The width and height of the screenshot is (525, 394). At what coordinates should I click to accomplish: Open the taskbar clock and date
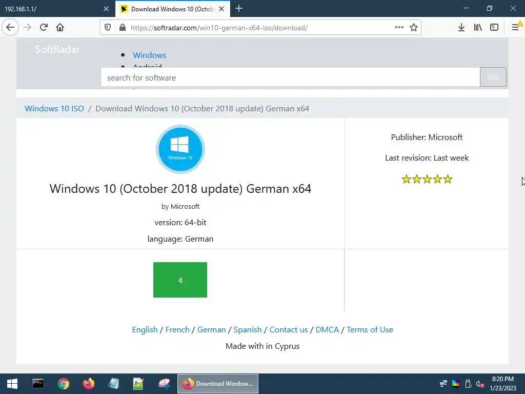(503, 384)
